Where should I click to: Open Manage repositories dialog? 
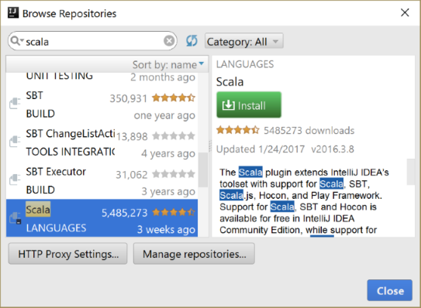click(194, 254)
